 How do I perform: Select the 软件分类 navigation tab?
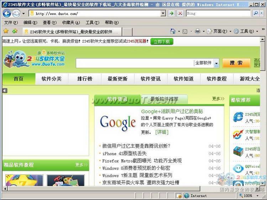coord(52,79)
